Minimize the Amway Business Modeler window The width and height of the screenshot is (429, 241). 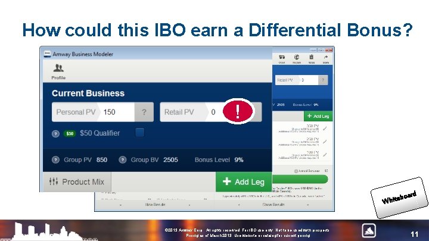[x=313, y=50]
